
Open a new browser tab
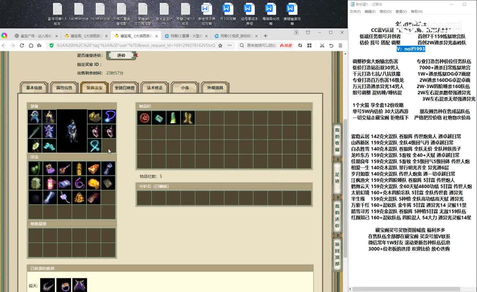click(x=266, y=36)
